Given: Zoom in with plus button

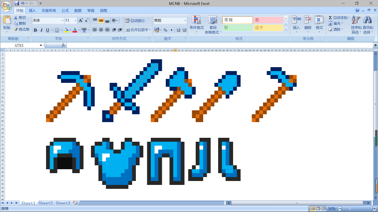Looking at the screenshot, I should coord(374,208).
